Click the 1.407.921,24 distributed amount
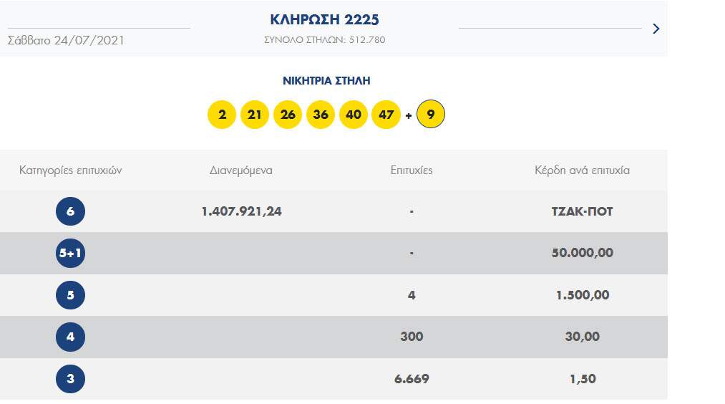 coord(241,211)
